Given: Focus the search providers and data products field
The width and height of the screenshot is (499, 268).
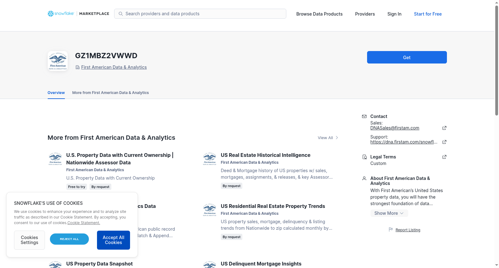Looking at the screenshot, I should (200, 14).
